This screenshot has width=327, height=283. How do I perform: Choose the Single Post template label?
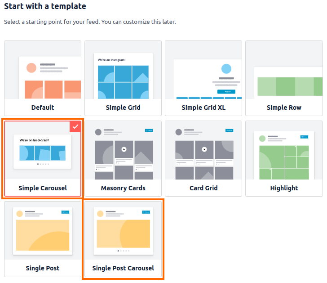(43, 268)
